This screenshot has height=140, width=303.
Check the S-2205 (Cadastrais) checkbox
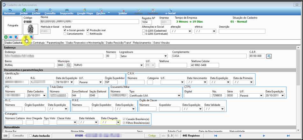coord(143,30)
